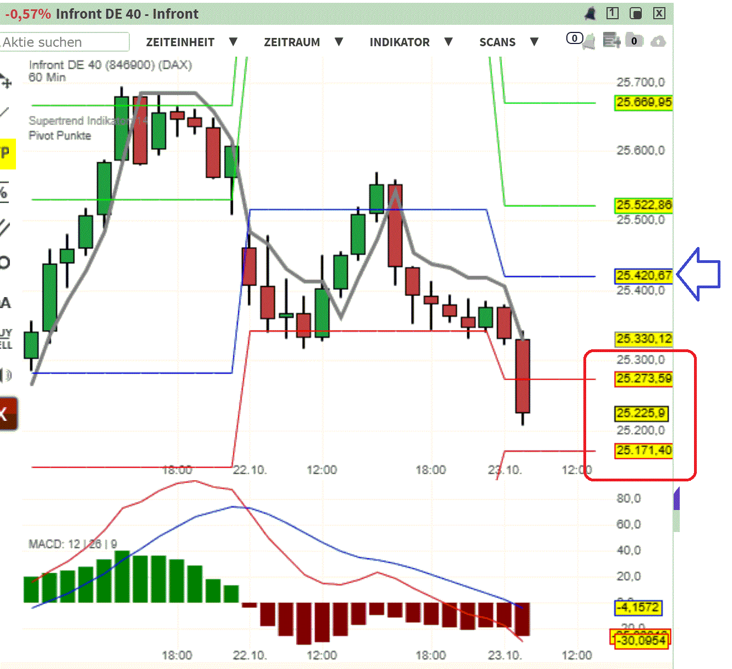Click the 25.273,59 support price label
Viewport: 732px width, 669px height.
point(643,379)
